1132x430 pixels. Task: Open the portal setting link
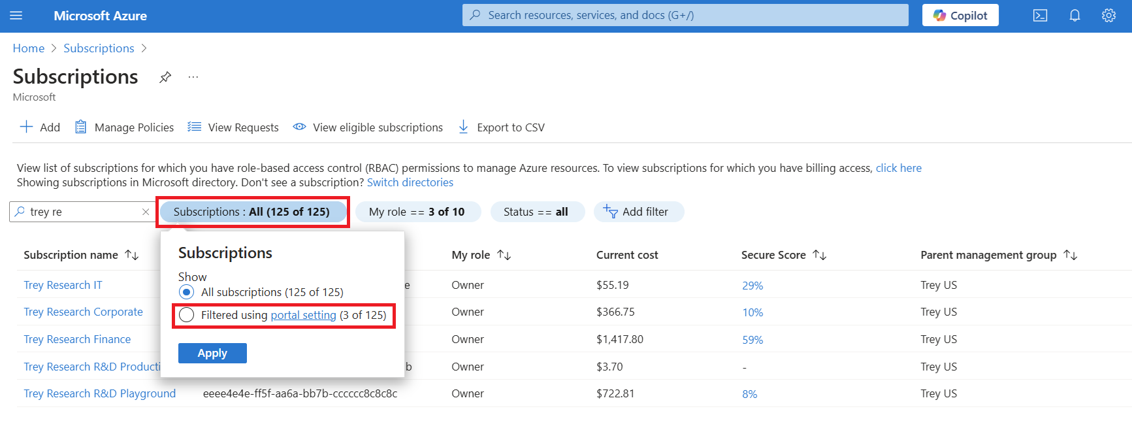[x=303, y=315]
